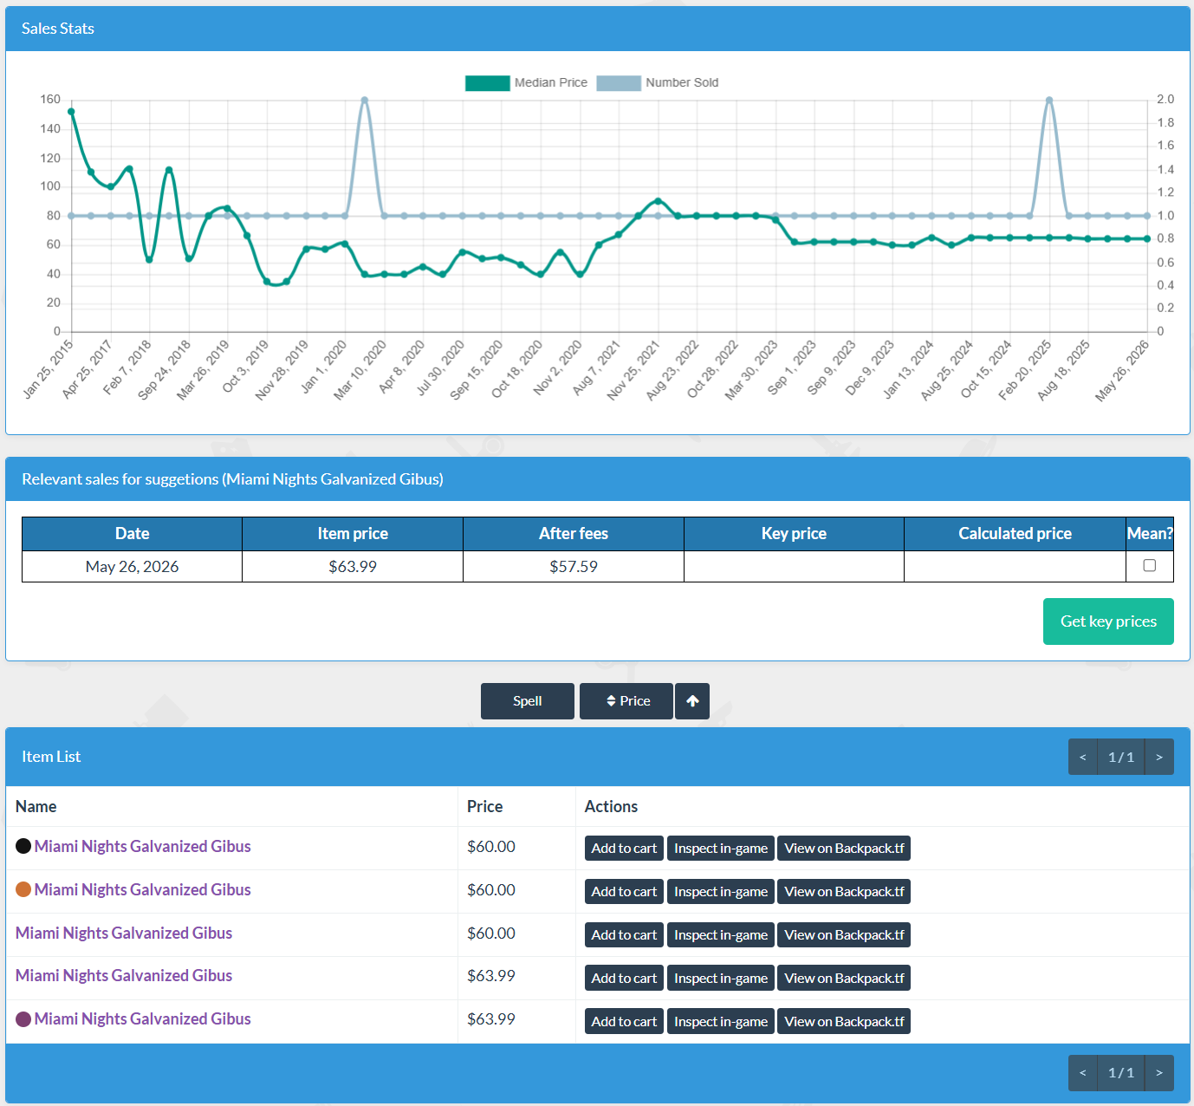Open the fourth Miami Nights Galvanized Gibus link
This screenshot has height=1106, width=1194.
click(124, 976)
